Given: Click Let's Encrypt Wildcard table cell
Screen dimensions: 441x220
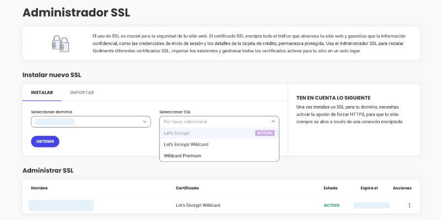Looking at the screenshot, I should [x=198, y=205].
